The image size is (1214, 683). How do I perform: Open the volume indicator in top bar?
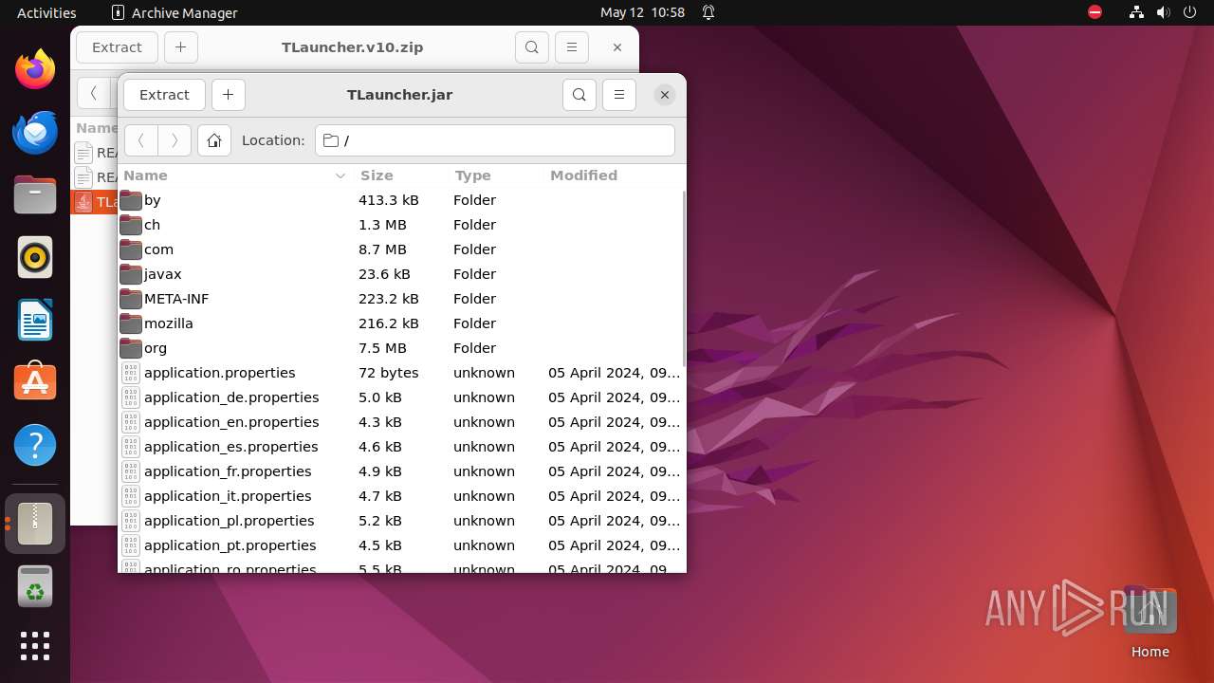(1165, 12)
